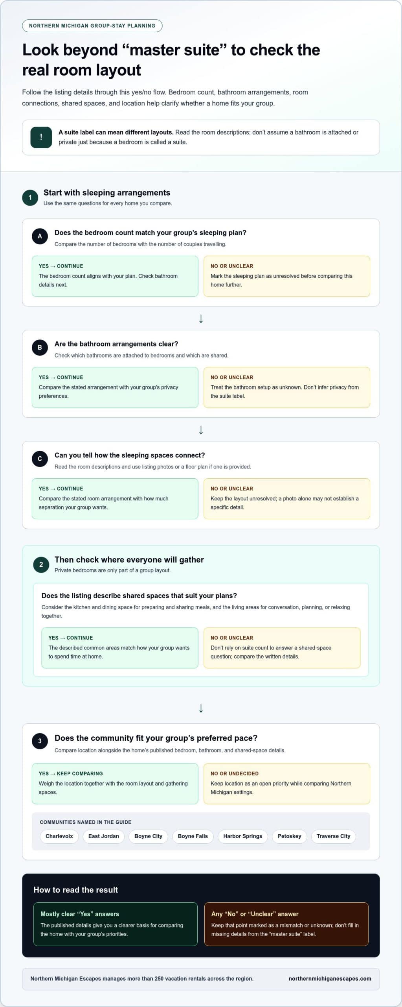Click the Petoskey community chip
This screenshot has width=402, height=1007.
290,836
